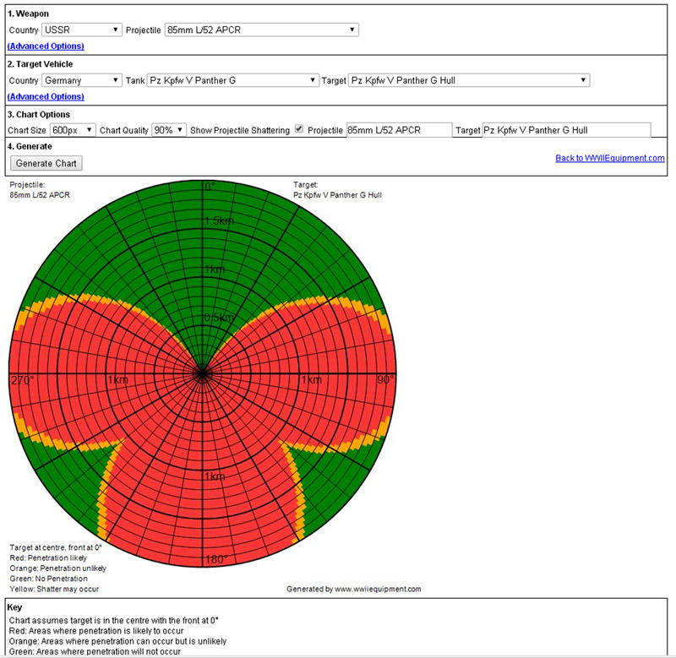Viewport: 676px width, 658px height.
Task: Follow the Back to WWIIEquipment.com link
Action: [x=609, y=158]
